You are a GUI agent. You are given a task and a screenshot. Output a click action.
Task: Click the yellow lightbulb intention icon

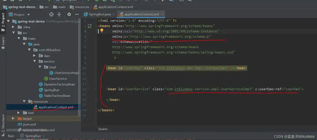[x=102, y=31]
